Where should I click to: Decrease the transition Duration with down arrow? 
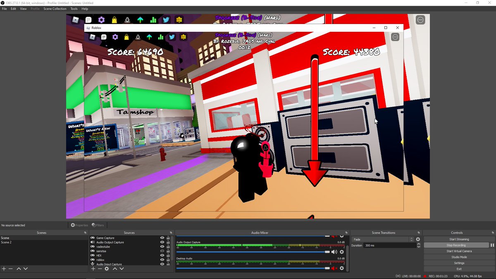419,247
